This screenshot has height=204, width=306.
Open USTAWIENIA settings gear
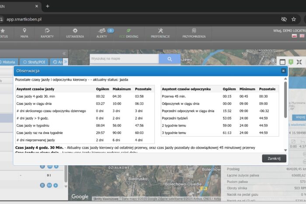(x=75, y=33)
